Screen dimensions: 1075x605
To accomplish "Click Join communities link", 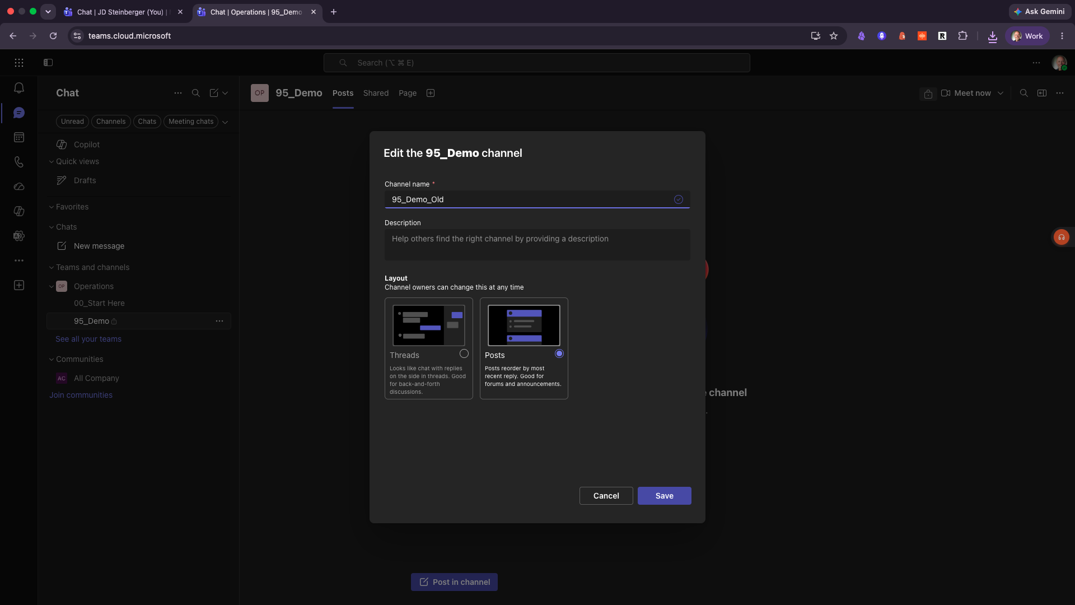I will [x=81, y=395].
